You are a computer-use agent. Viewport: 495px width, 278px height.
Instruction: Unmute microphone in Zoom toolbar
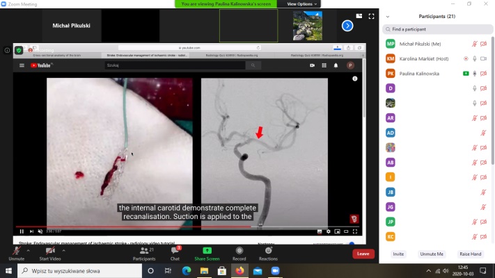pos(17,254)
